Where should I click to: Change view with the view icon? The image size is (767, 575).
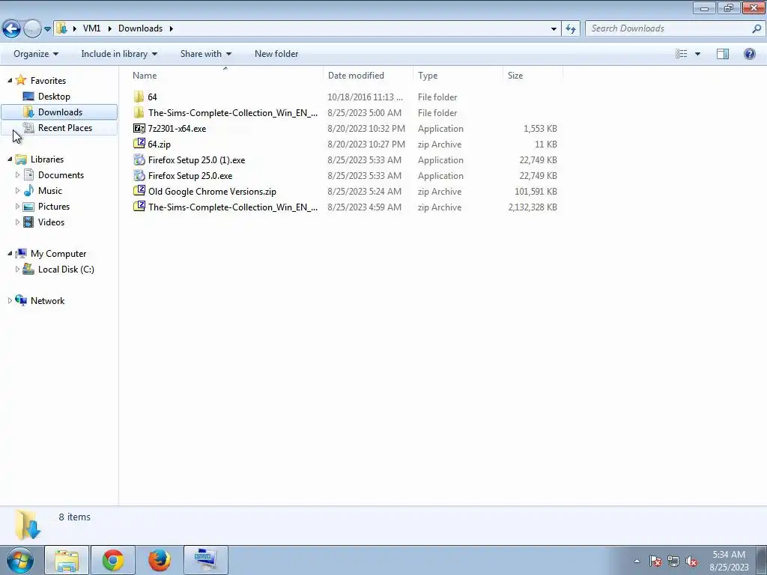[682, 54]
